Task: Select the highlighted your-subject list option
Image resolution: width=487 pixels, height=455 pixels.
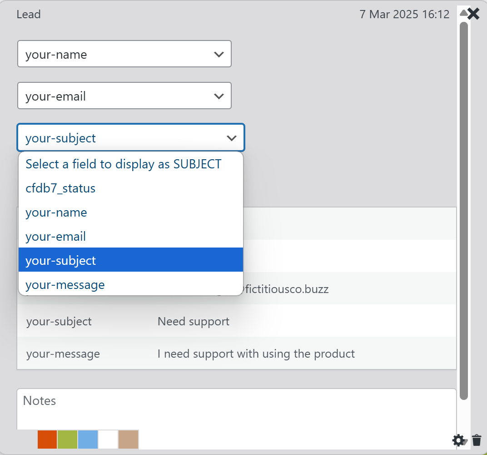Action: click(x=61, y=261)
